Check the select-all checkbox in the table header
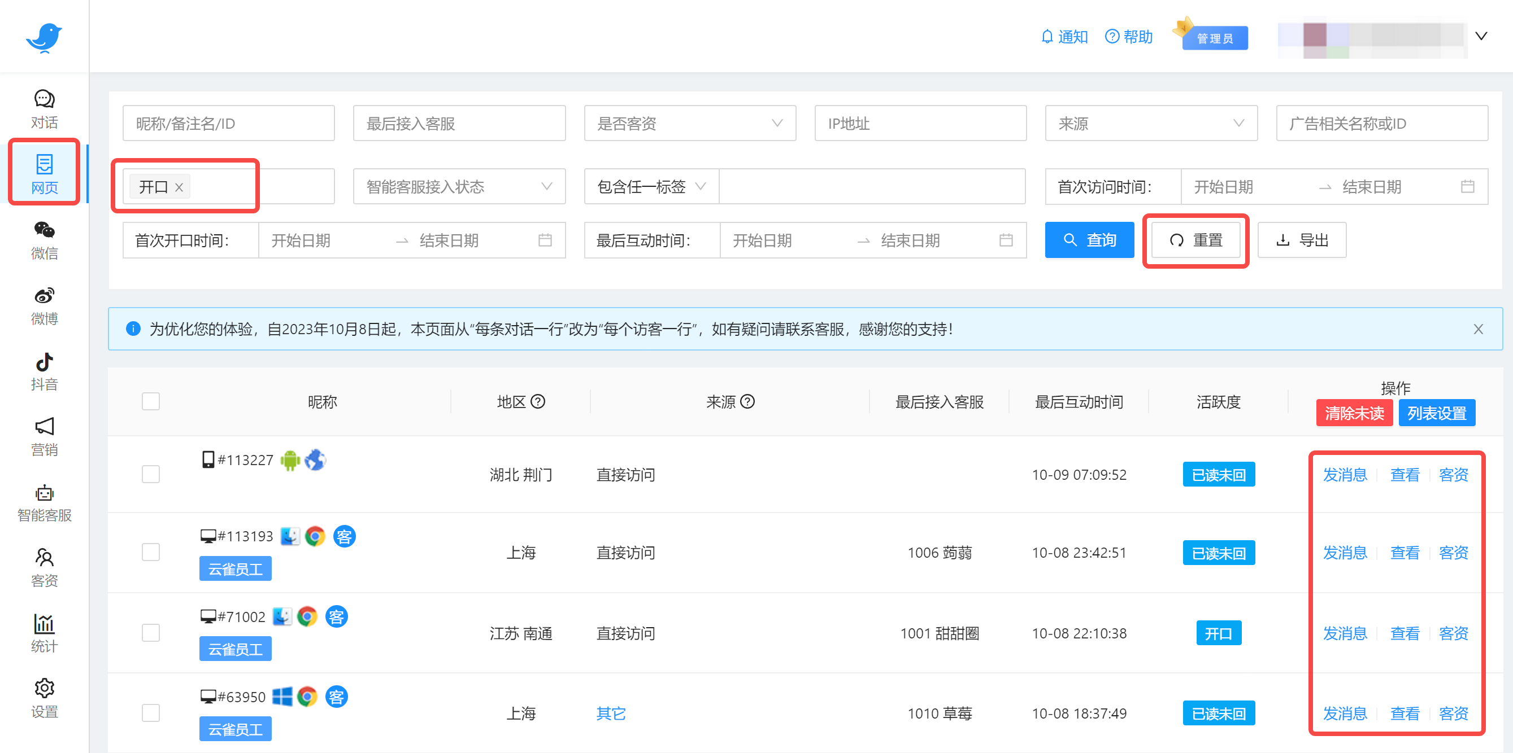Image resolution: width=1513 pixels, height=753 pixels. point(150,401)
